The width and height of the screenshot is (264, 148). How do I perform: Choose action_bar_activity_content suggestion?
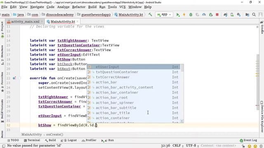coord(134,87)
